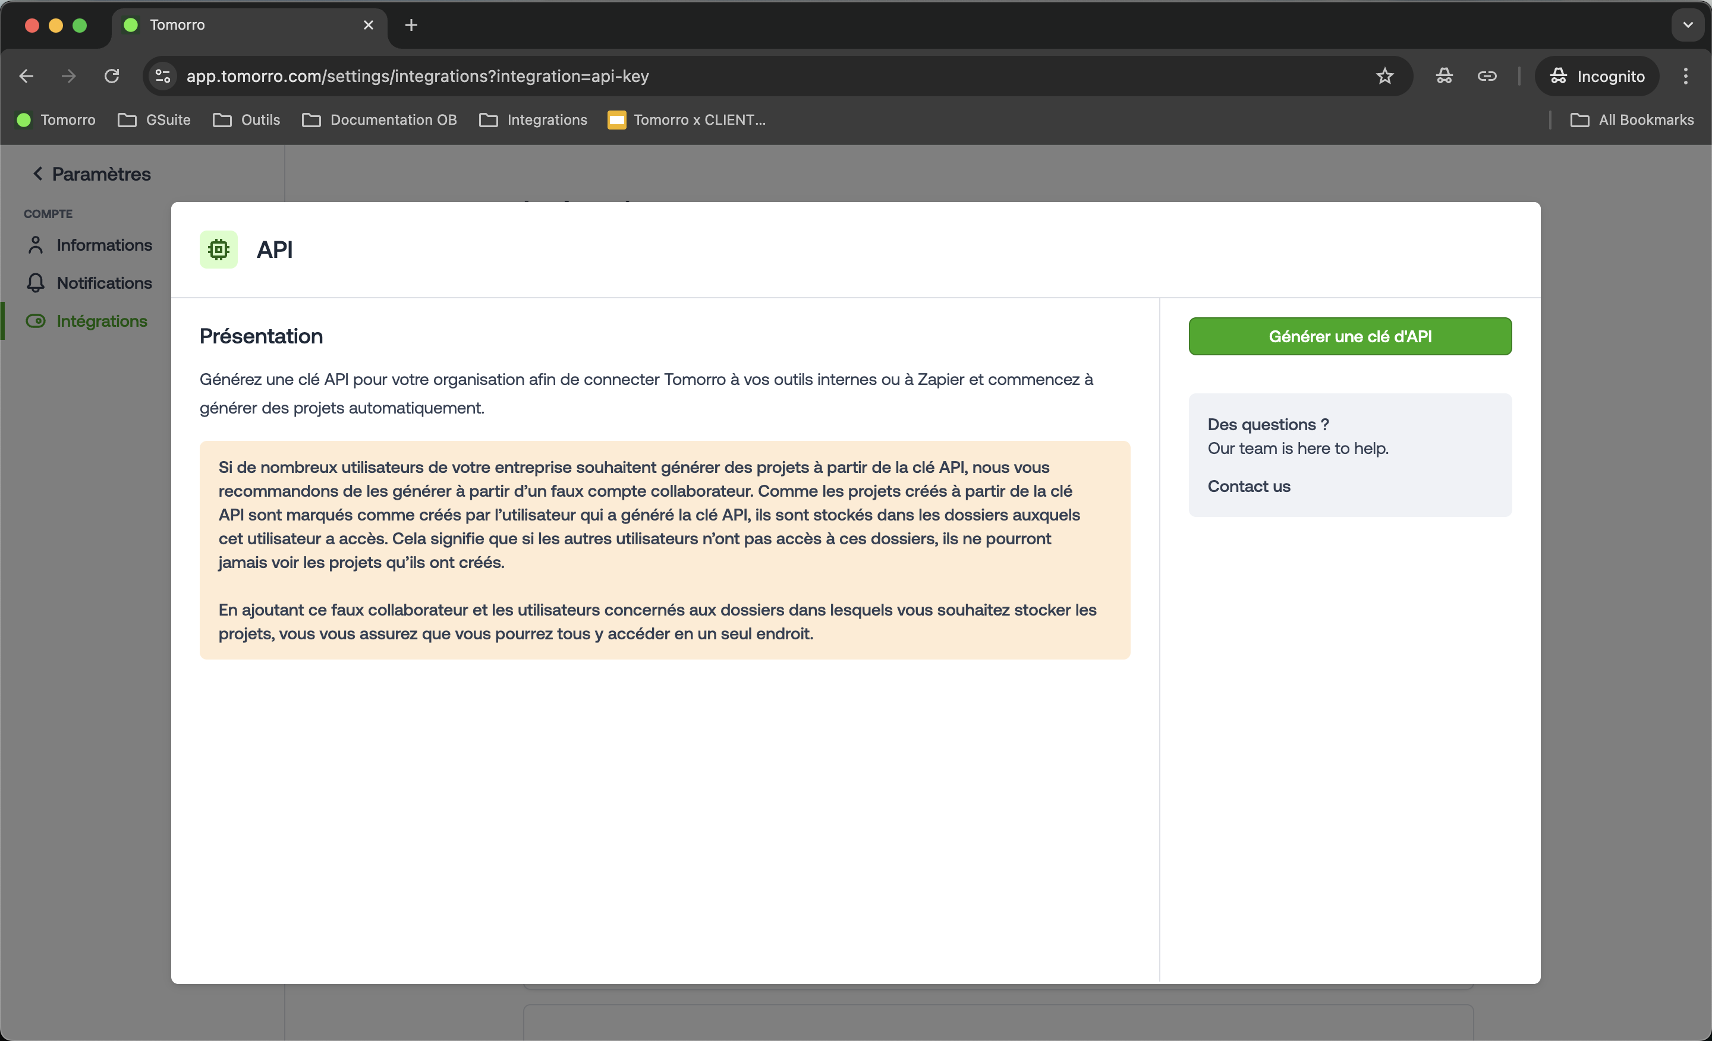Viewport: 1712px width, 1041px height.
Task: Reload the current page
Action: (111, 75)
